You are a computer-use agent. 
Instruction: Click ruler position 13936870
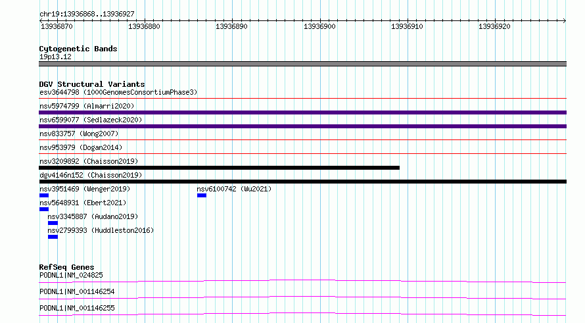[57, 26]
